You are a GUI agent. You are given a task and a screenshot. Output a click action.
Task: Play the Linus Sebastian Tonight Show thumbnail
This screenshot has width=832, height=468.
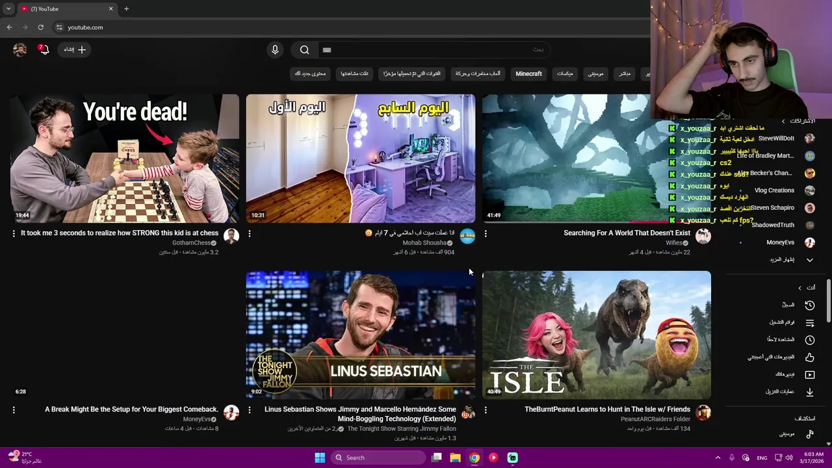[361, 335]
